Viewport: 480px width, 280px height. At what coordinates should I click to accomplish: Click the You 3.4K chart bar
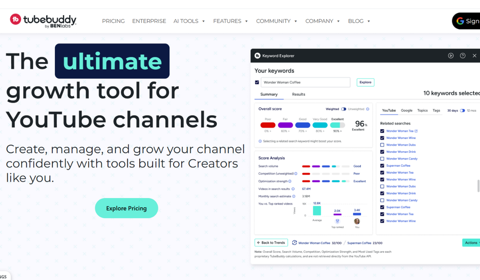click(x=357, y=214)
